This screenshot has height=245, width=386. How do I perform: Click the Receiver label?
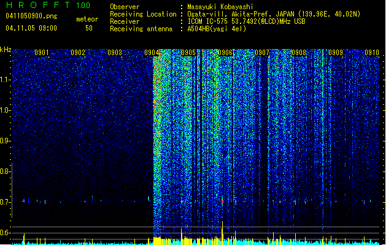(x=125, y=21)
